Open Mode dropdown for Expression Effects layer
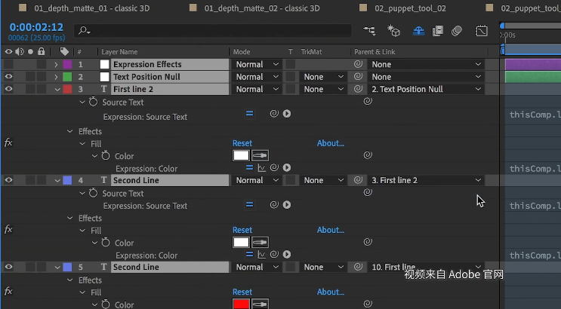Viewport: 561px width, 309px height. (256, 64)
